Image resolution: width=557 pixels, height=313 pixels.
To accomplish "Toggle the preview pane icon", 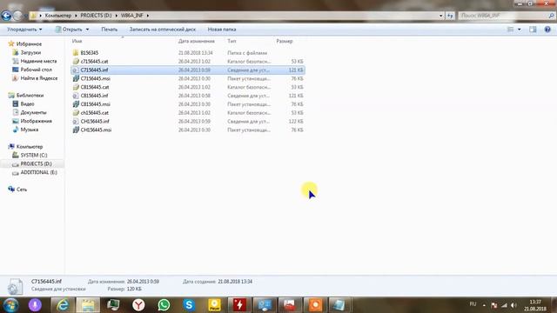I will [x=533, y=30].
